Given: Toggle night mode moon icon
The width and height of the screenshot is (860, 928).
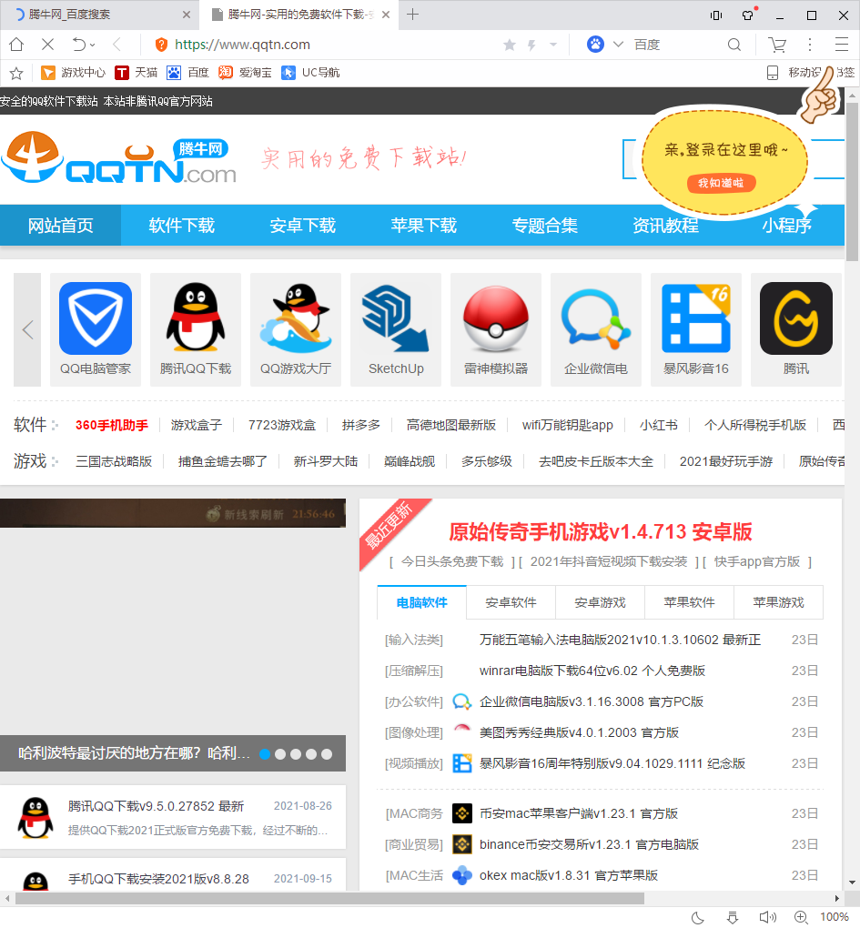Looking at the screenshot, I should tap(698, 917).
